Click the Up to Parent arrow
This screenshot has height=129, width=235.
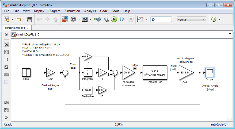[56, 19]
